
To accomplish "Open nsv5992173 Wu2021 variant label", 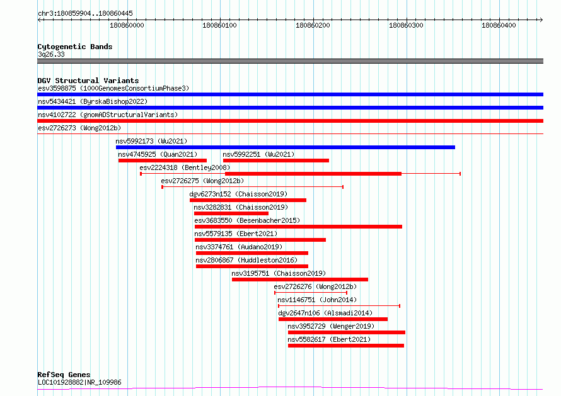I will [151, 141].
